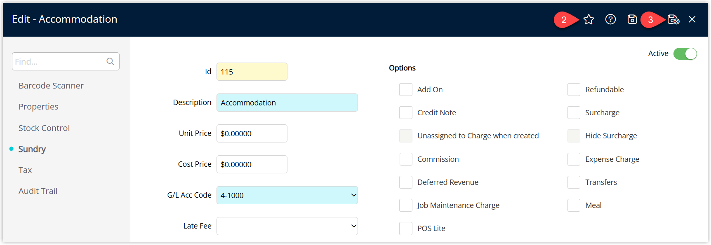Click the 'Description' label

click(192, 103)
